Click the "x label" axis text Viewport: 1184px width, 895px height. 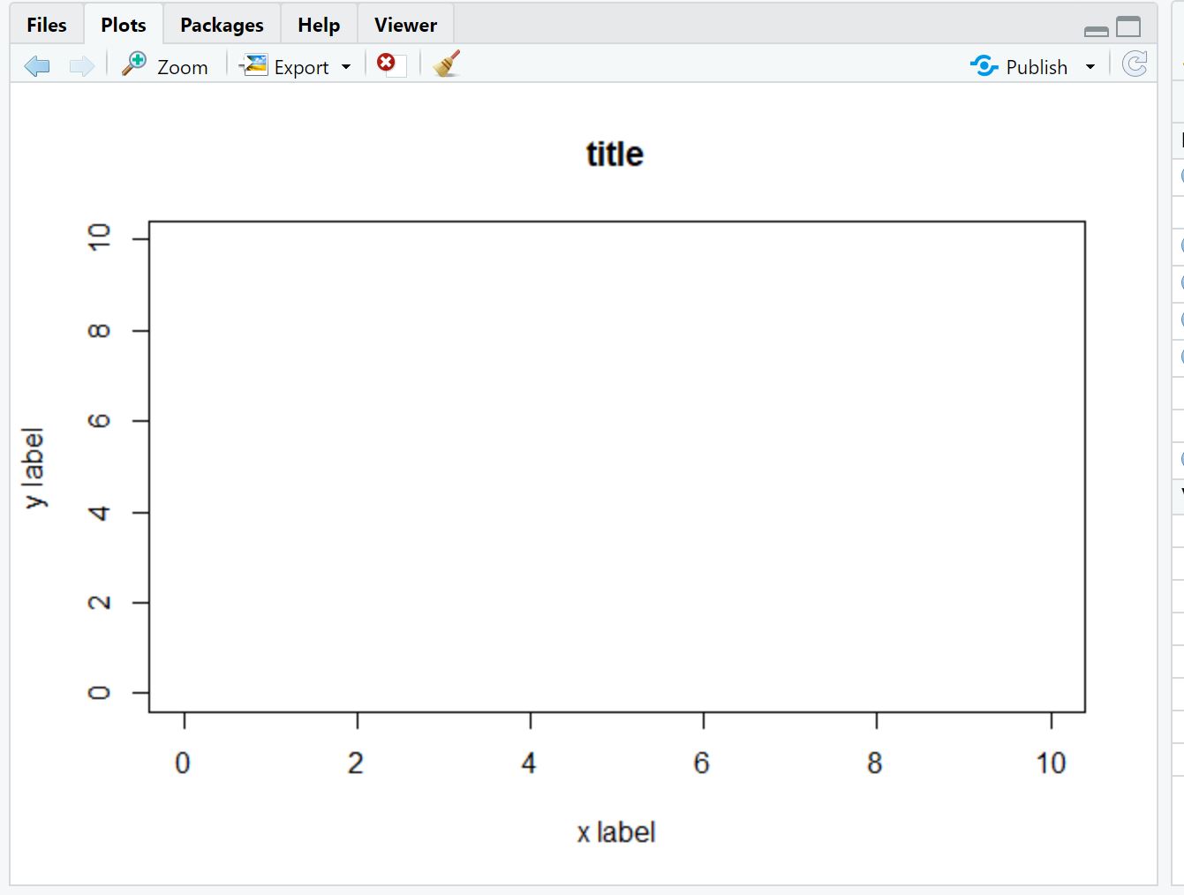(x=616, y=832)
